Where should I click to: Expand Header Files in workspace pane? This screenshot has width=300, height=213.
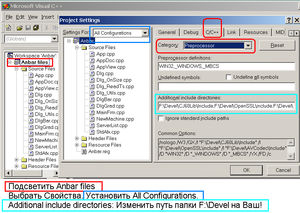tap(17, 160)
